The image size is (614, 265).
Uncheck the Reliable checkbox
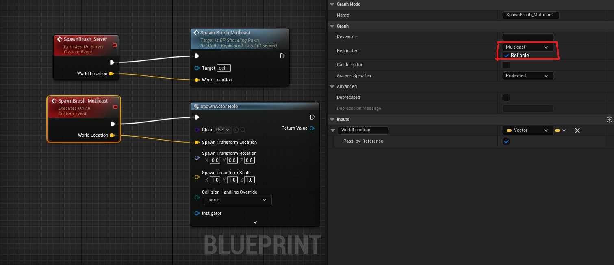pyautogui.click(x=506, y=56)
